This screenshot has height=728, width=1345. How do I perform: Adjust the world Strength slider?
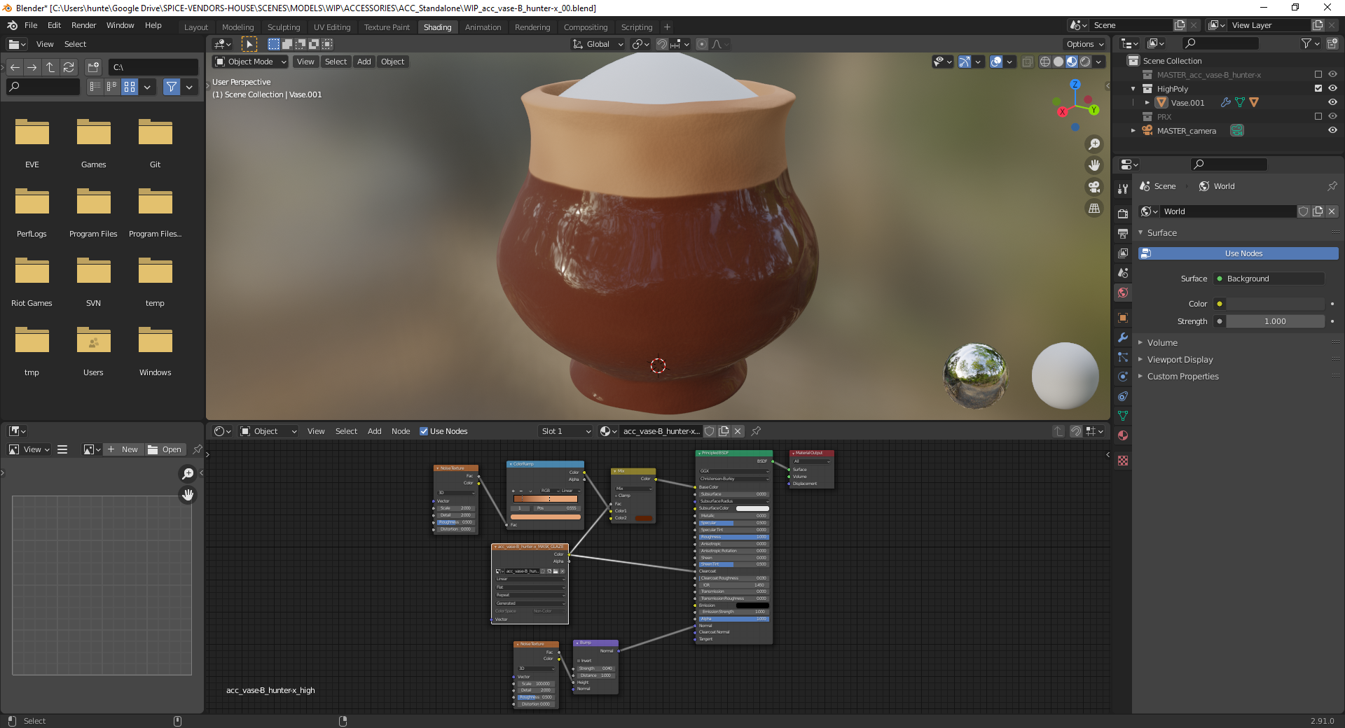[1274, 321]
